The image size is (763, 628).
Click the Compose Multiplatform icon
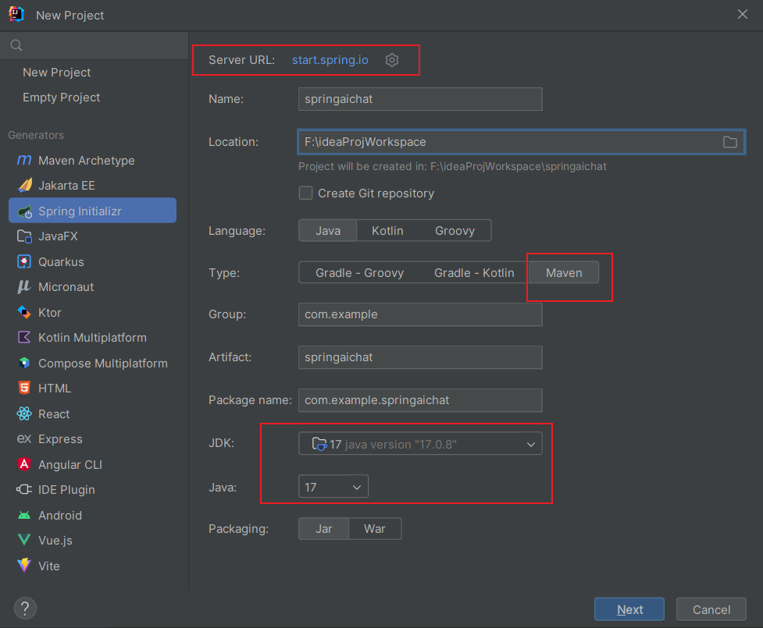pos(24,363)
